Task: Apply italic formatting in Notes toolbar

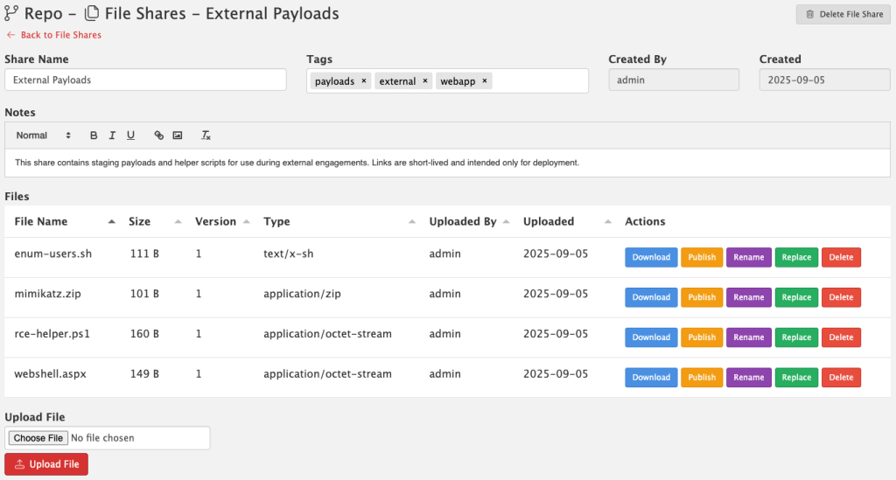Action: (x=112, y=136)
